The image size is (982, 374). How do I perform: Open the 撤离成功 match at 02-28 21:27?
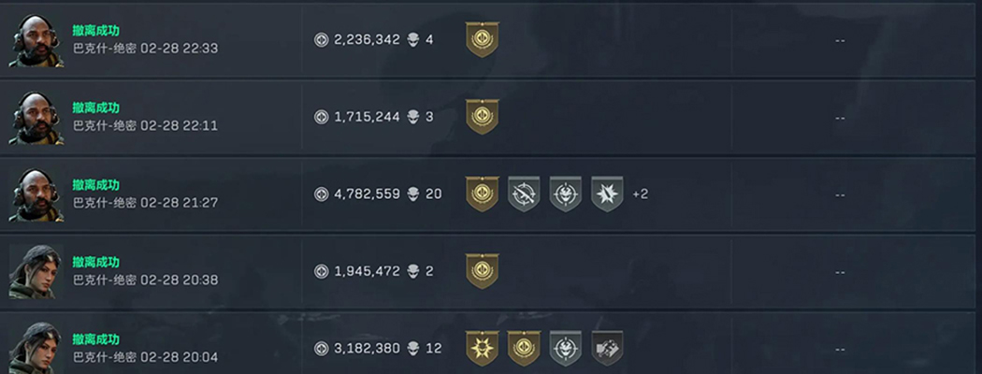(x=96, y=185)
